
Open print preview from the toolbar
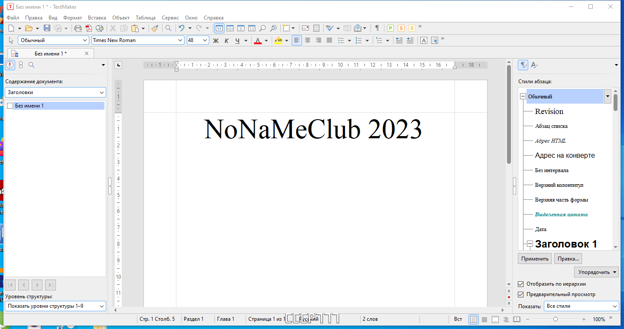100,28
